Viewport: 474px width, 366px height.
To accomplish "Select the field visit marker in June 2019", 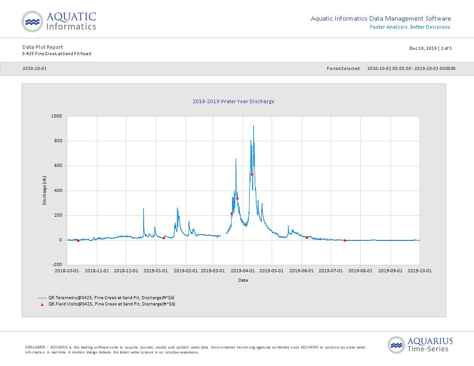I will (307, 237).
